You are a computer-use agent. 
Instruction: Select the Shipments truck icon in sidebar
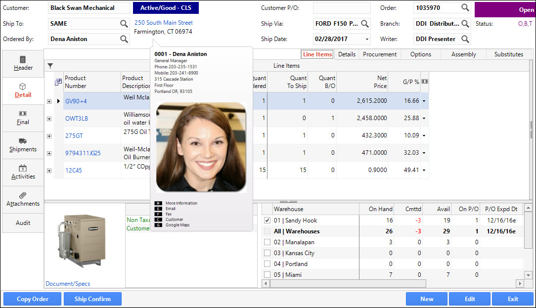click(x=23, y=142)
